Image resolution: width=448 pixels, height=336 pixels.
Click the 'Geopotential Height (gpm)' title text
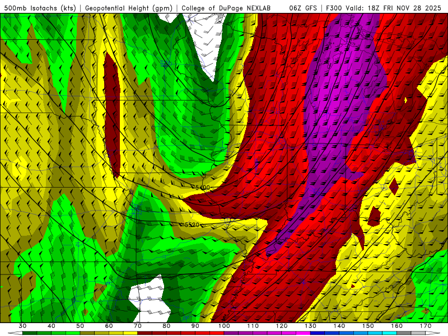tap(129, 8)
